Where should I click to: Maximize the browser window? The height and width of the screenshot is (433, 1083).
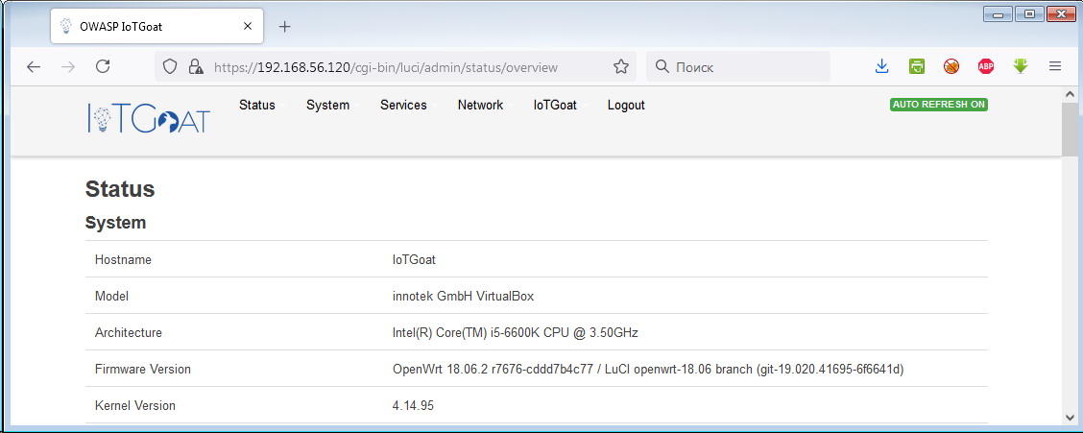point(1030,13)
